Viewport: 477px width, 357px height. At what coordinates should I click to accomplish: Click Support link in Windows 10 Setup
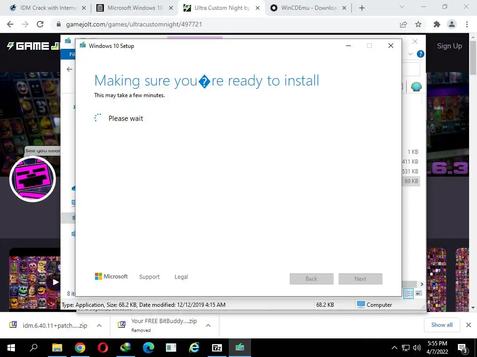click(150, 277)
